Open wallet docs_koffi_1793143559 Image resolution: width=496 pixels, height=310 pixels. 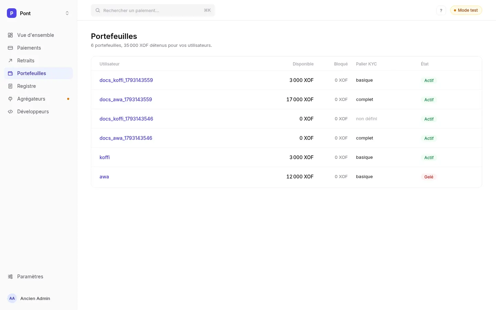point(126,80)
